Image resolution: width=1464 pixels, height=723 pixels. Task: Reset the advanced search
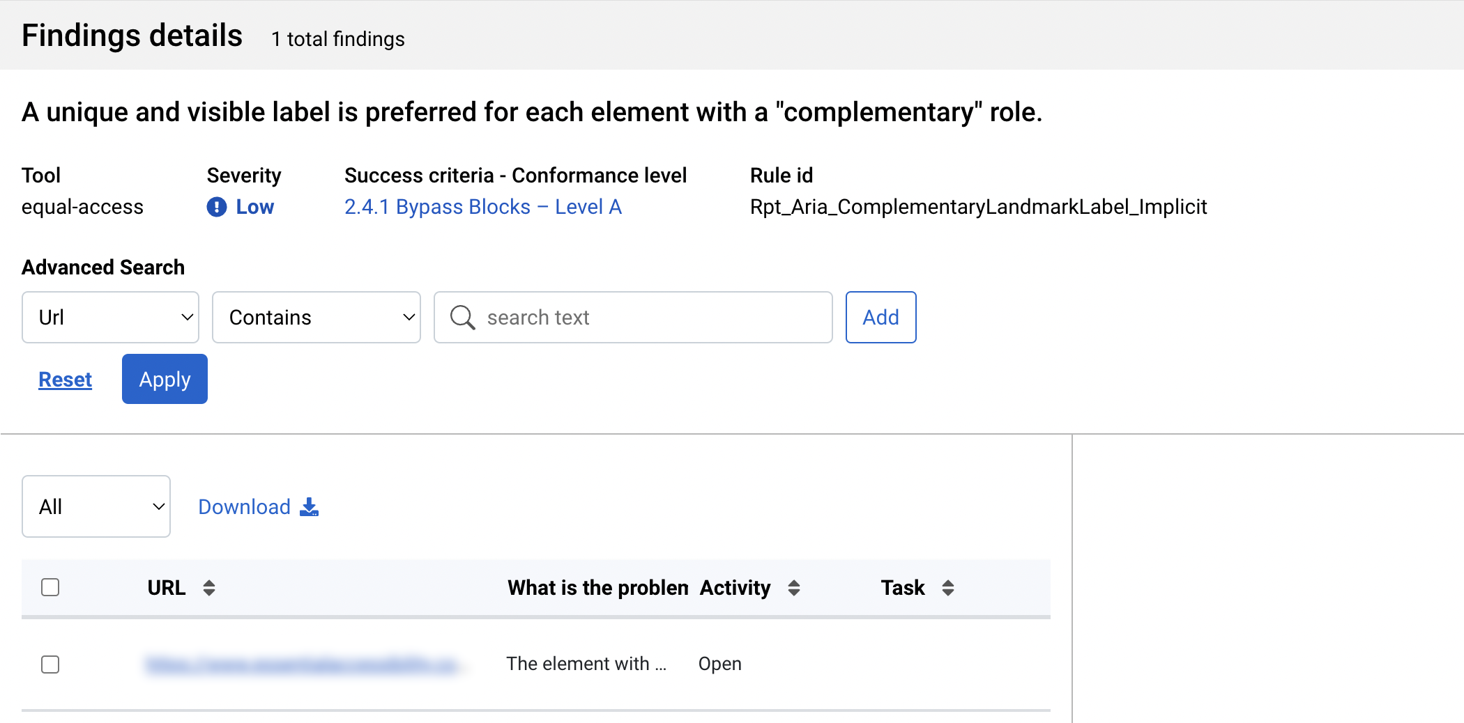[65, 380]
